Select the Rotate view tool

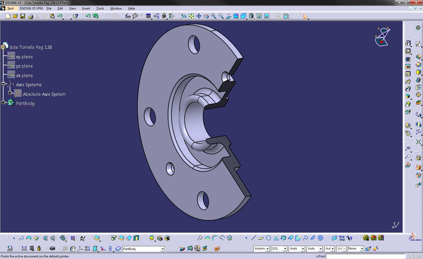click(x=206, y=16)
